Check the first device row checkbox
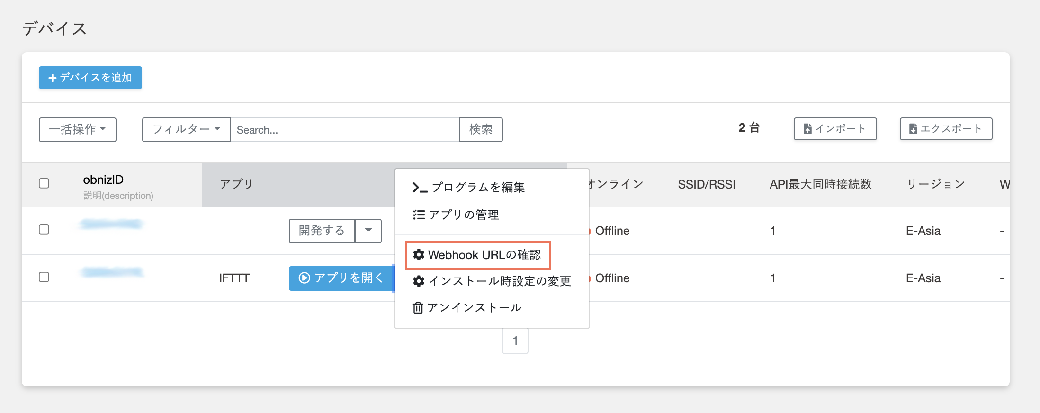 44,230
